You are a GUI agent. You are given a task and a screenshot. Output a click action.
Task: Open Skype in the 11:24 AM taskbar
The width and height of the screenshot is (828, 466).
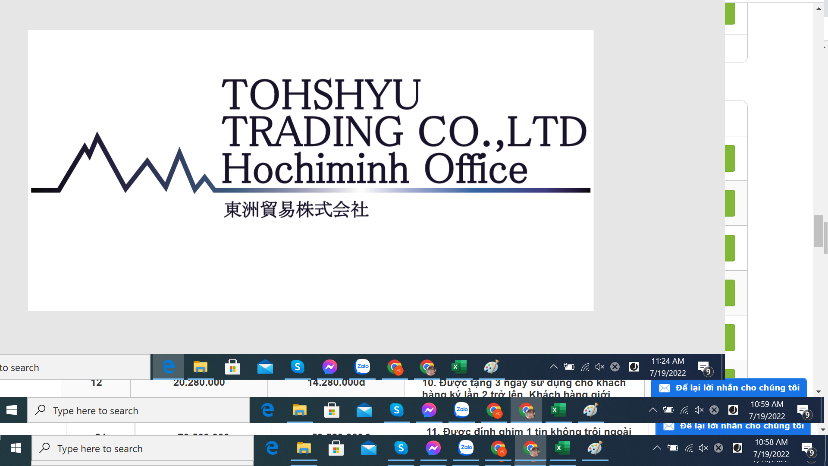(x=298, y=367)
